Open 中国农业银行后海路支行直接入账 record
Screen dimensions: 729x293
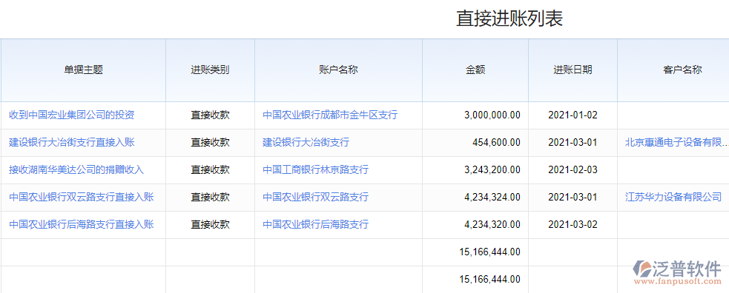[82, 224]
